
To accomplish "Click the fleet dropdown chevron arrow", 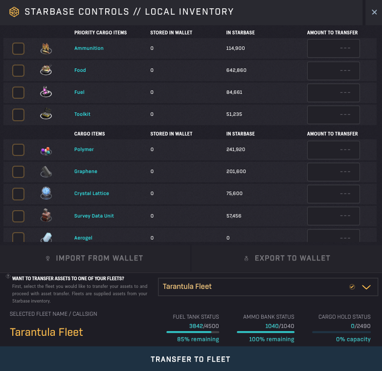I will pyautogui.click(x=366, y=287).
